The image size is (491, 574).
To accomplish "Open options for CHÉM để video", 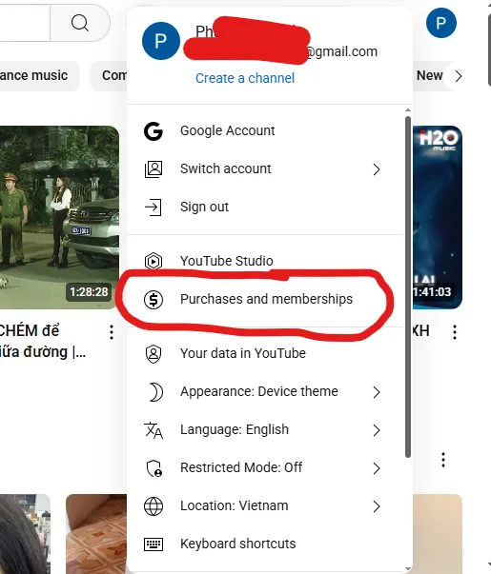I will point(112,332).
